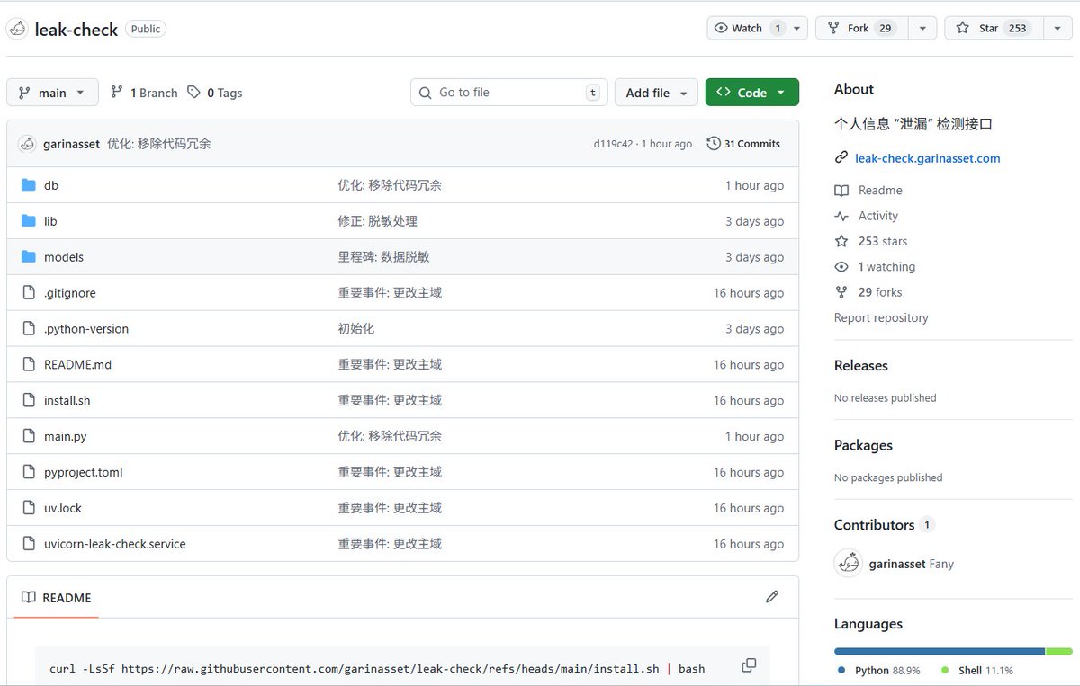Screen dimensions: 1080x686
Task: Open Activity via pulse icon
Action: pyautogui.click(x=841, y=216)
